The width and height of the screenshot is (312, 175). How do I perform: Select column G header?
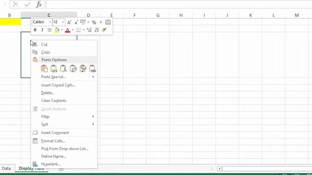[158, 15]
